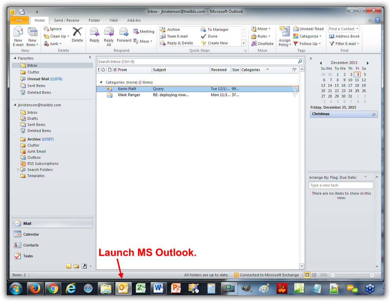The image size is (391, 302).
Task: Click the Search Inbox field
Action: 196,62
